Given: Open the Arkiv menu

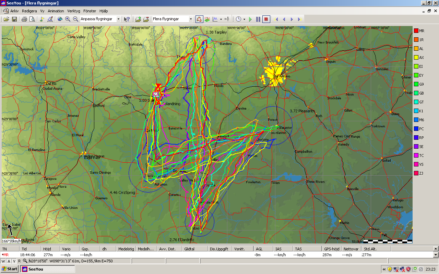Looking at the screenshot, I should click(x=14, y=11).
